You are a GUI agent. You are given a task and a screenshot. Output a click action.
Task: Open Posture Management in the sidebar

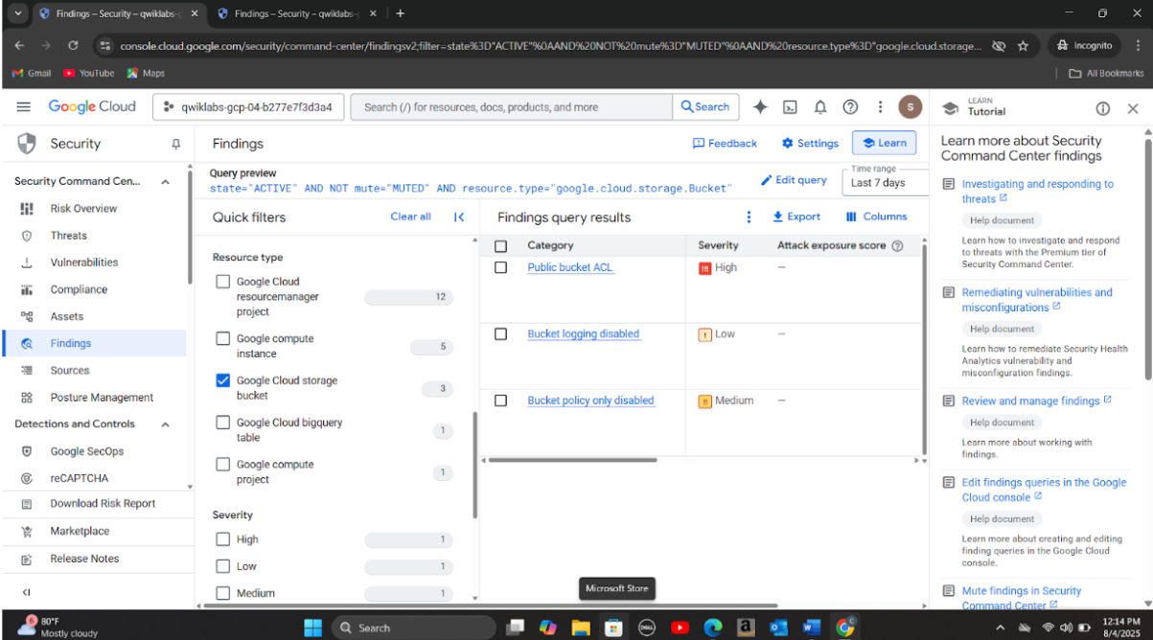pyautogui.click(x=102, y=398)
